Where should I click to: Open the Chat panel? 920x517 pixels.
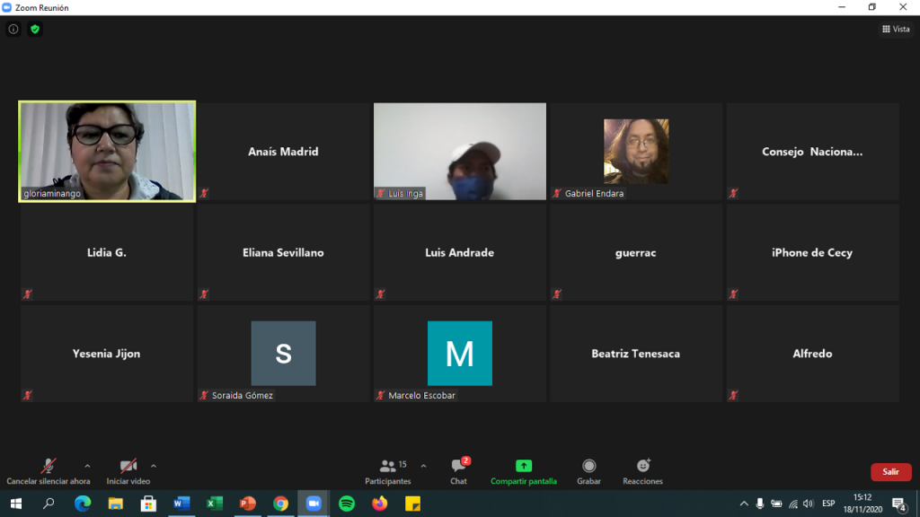(x=459, y=470)
